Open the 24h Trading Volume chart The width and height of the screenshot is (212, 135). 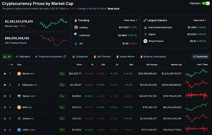click(53, 40)
